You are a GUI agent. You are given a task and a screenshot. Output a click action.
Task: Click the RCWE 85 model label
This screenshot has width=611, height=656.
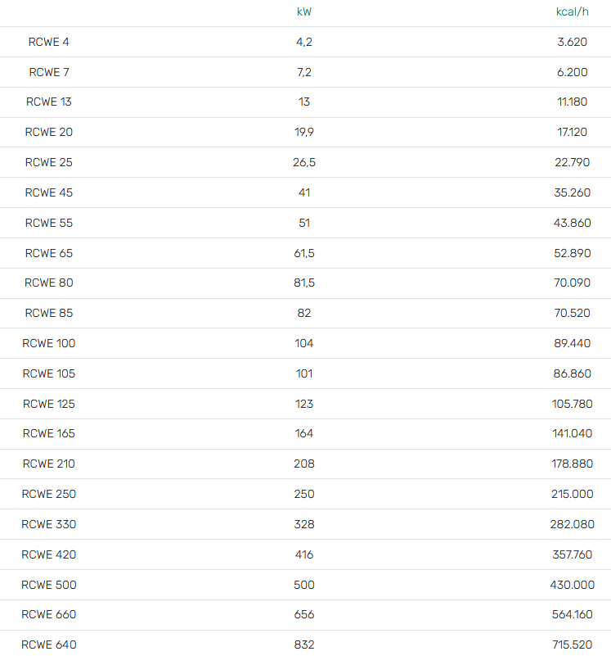pos(49,314)
